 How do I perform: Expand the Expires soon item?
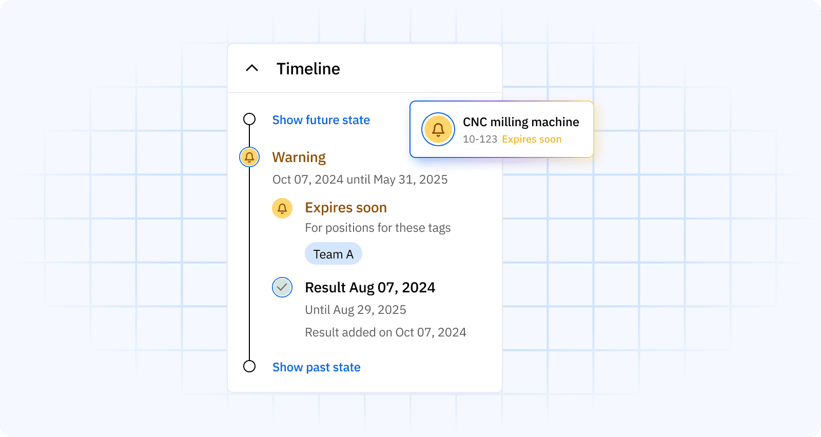pyautogui.click(x=346, y=207)
